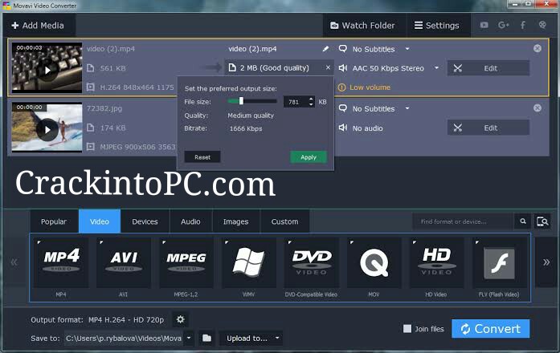Image resolution: width=560 pixels, height=353 pixels.
Task: Apply the preferred output size
Action: point(309,157)
